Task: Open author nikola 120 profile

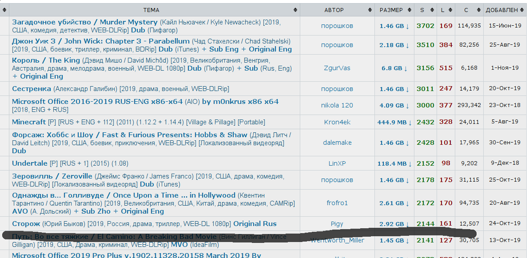Action: point(337,106)
